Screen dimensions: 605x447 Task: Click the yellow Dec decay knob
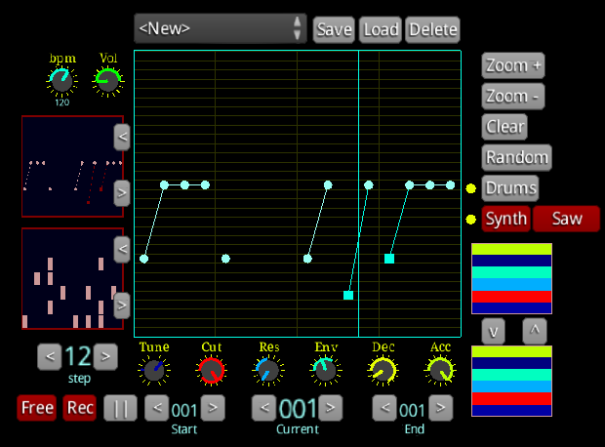pos(383,370)
